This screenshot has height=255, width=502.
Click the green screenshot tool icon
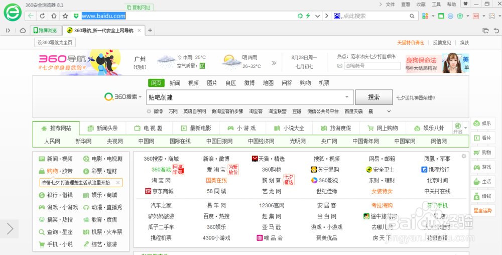tap(441, 16)
